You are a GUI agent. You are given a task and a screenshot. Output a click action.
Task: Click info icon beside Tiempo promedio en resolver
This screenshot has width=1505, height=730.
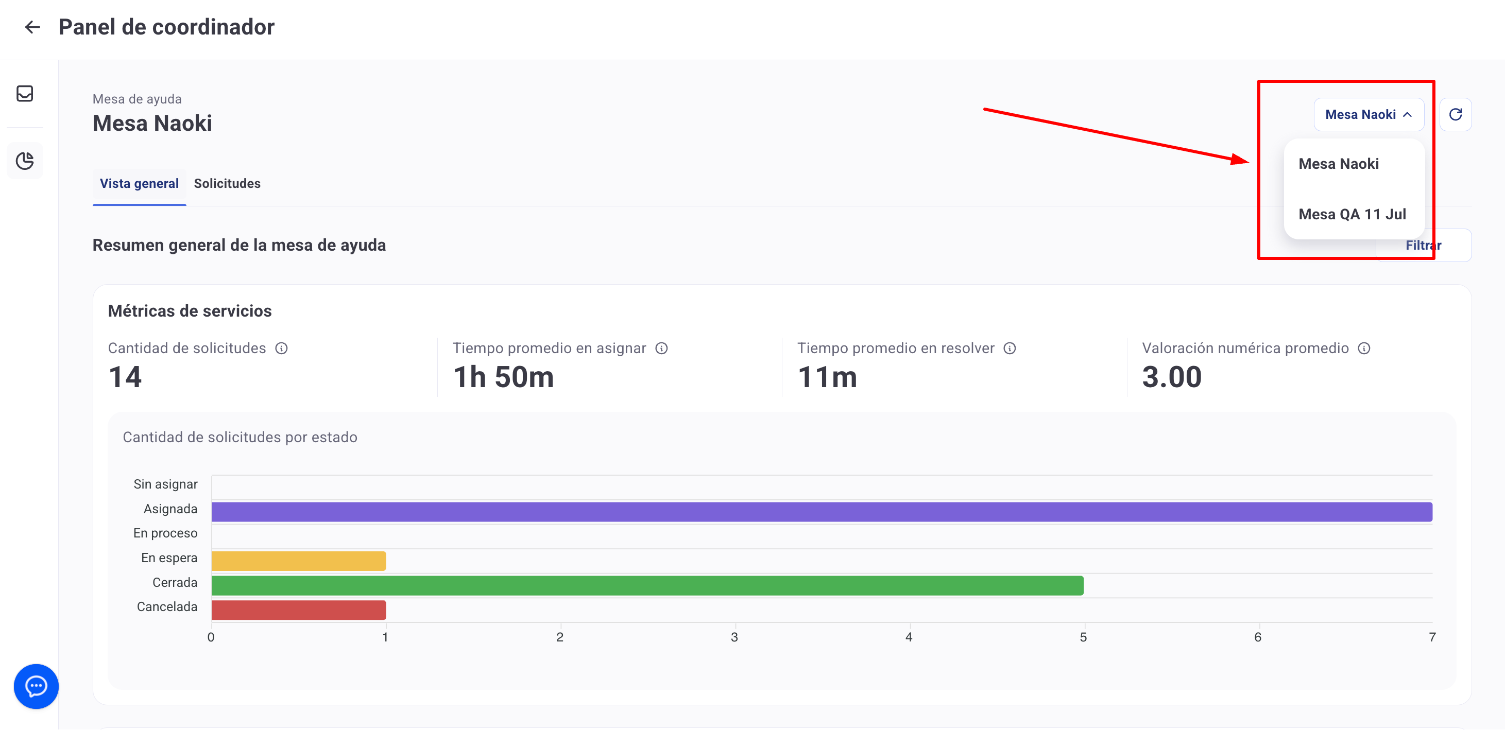[1010, 349]
